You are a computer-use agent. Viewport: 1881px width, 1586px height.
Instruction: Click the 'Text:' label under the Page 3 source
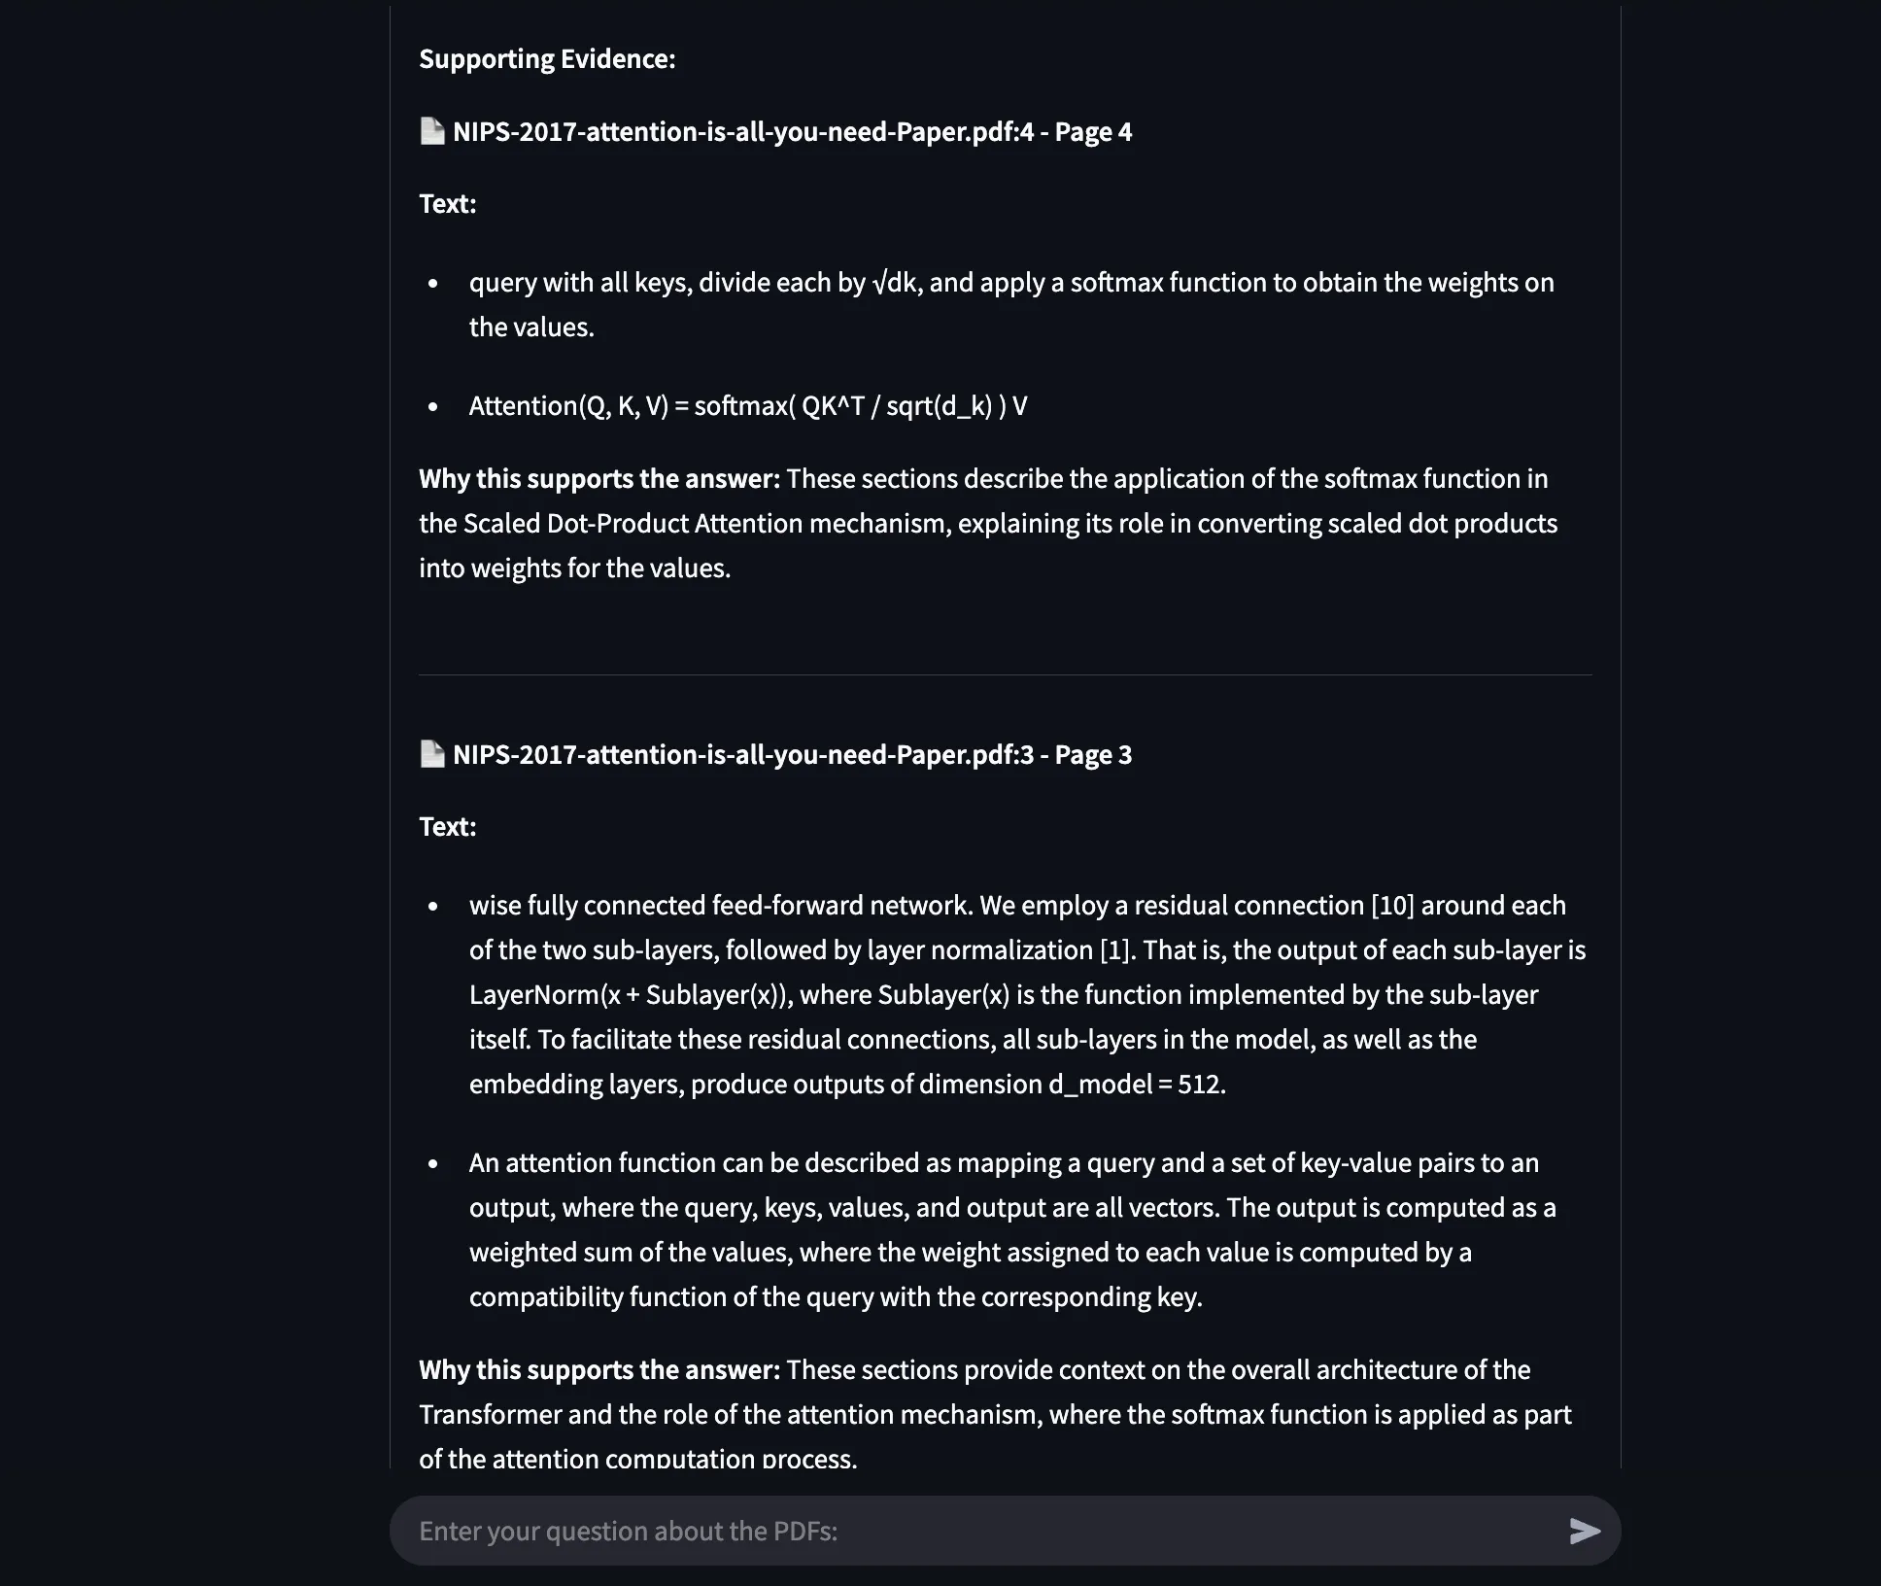[x=447, y=827]
